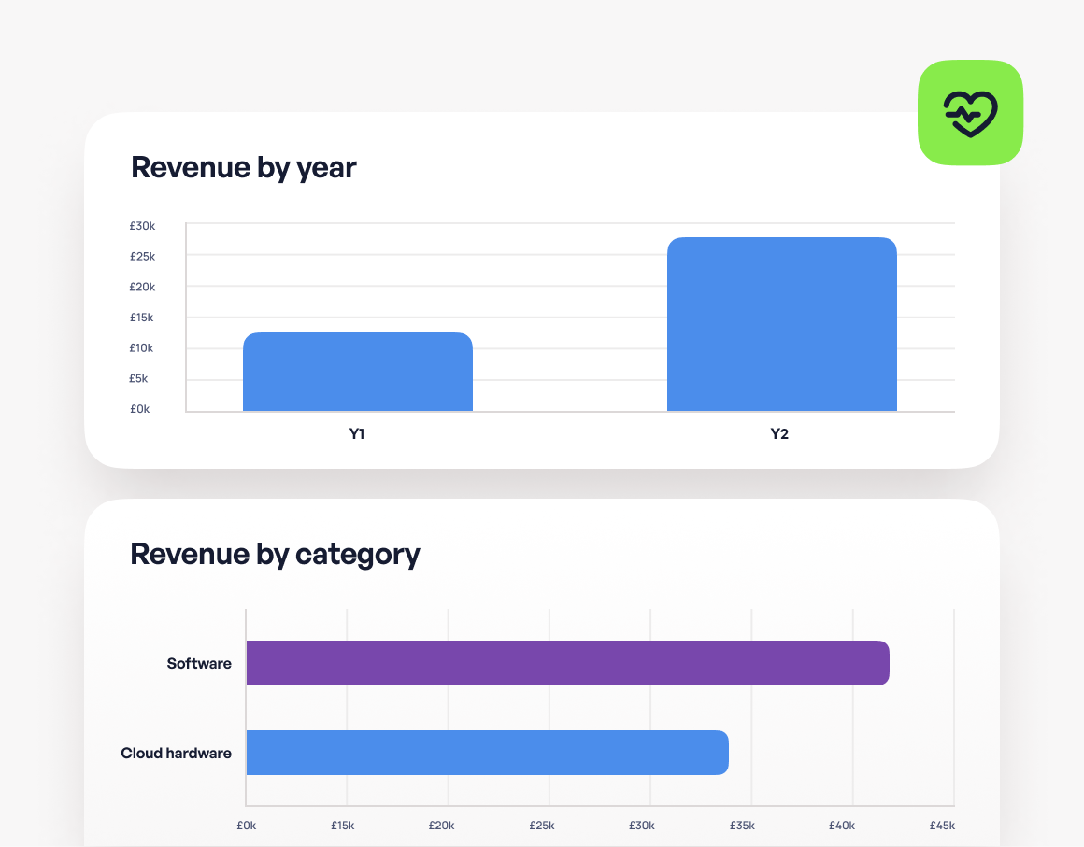Click the £45k x-axis label

(x=942, y=826)
